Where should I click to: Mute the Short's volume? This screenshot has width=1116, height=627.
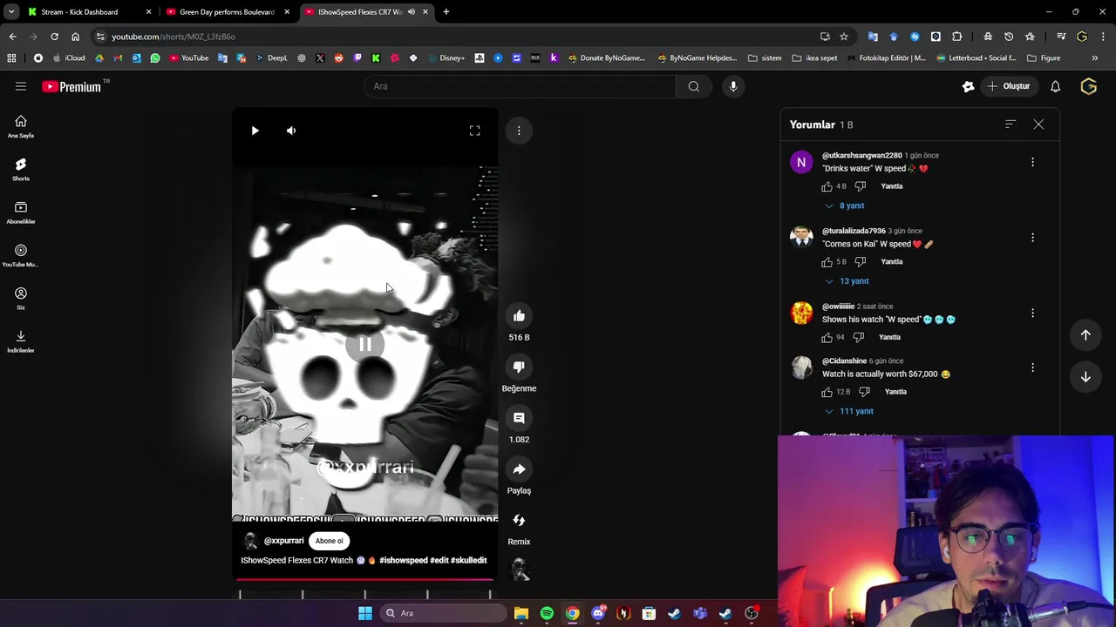coord(291,131)
